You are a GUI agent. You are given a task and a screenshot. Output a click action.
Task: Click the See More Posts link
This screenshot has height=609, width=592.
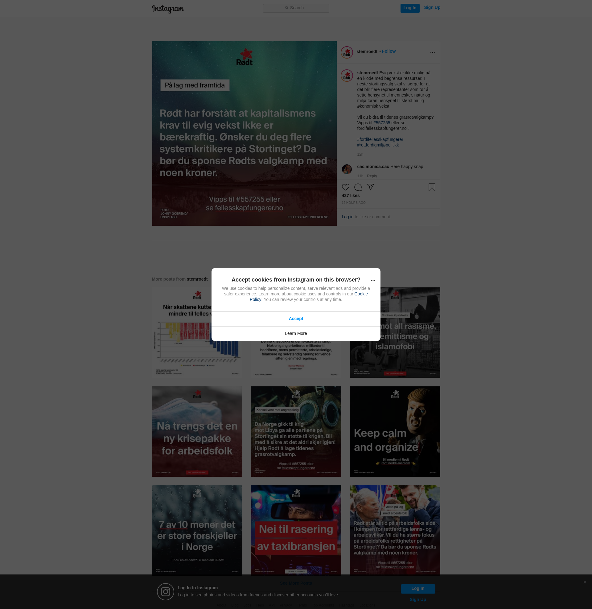click(x=296, y=583)
